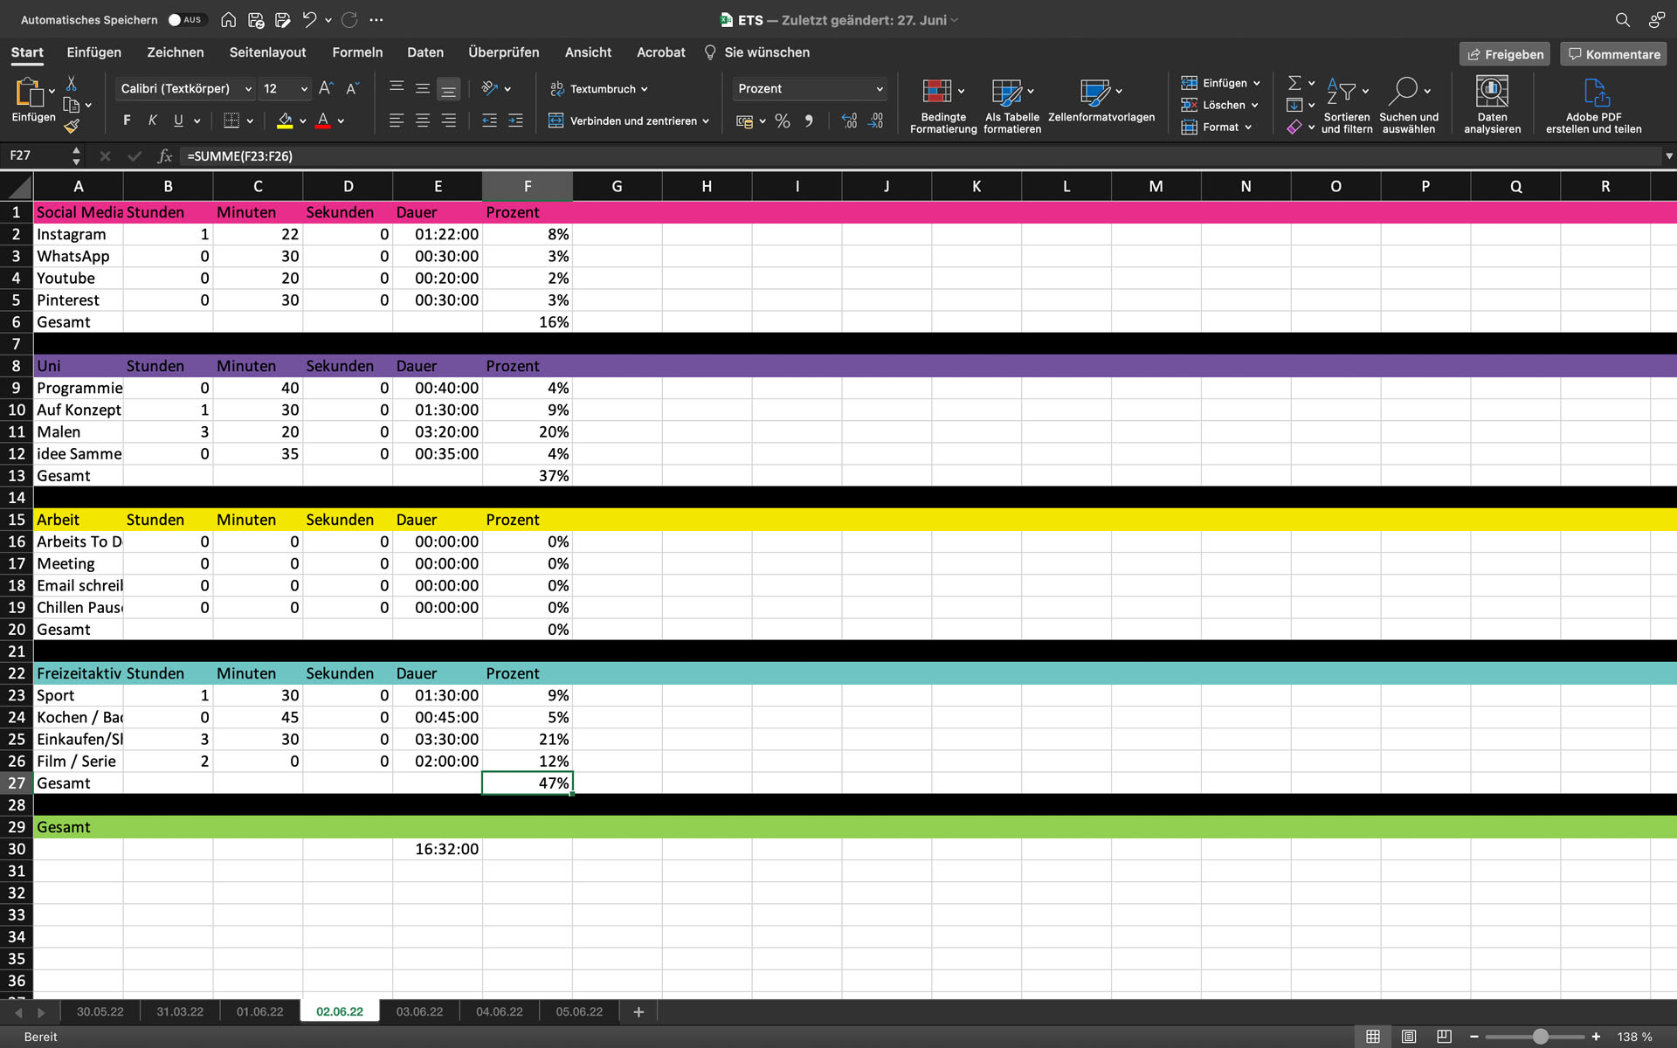Click the Paste clipboard icon

(x=29, y=93)
